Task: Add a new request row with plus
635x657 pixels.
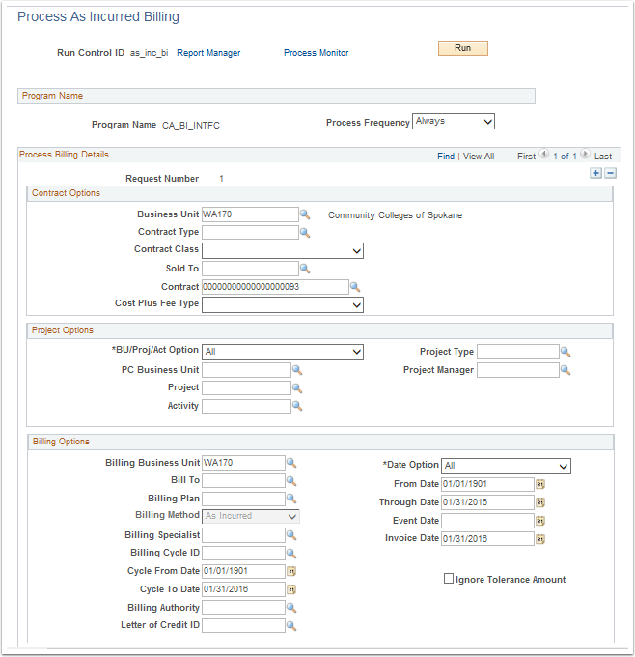Action: click(596, 173)
